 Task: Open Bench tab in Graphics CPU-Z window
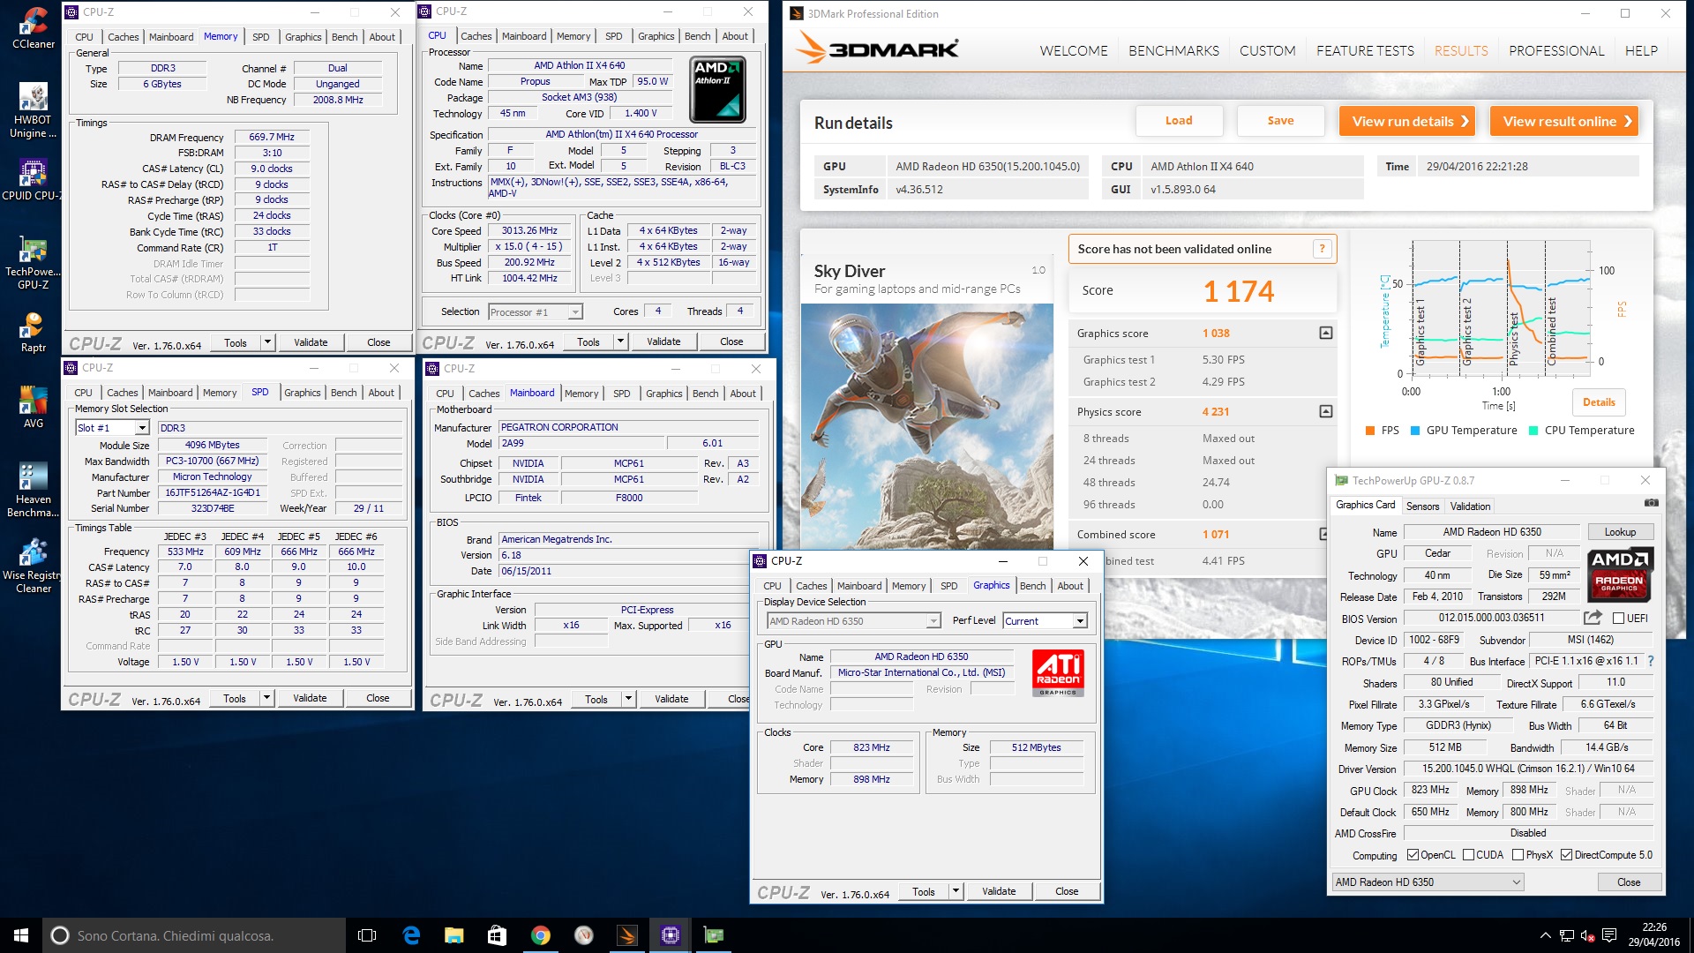pos(1032,586)
